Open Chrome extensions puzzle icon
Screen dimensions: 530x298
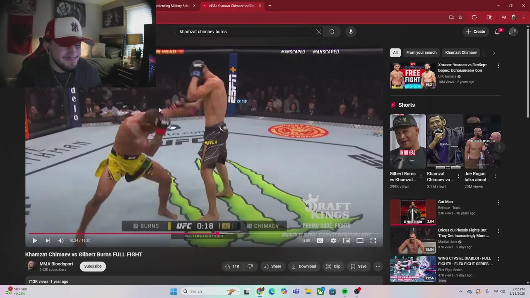pyautogui.click(x=475, y=17)
